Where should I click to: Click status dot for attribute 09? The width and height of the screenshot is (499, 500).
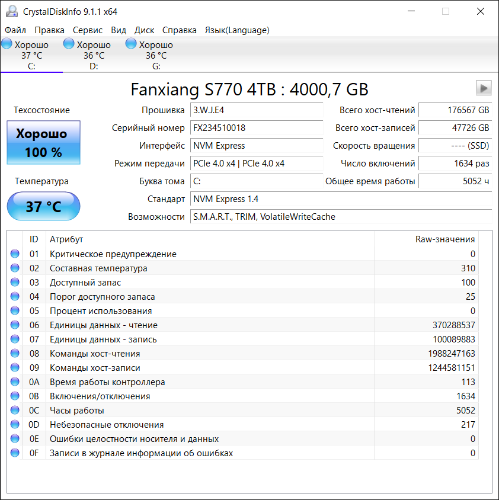point(15,367)
